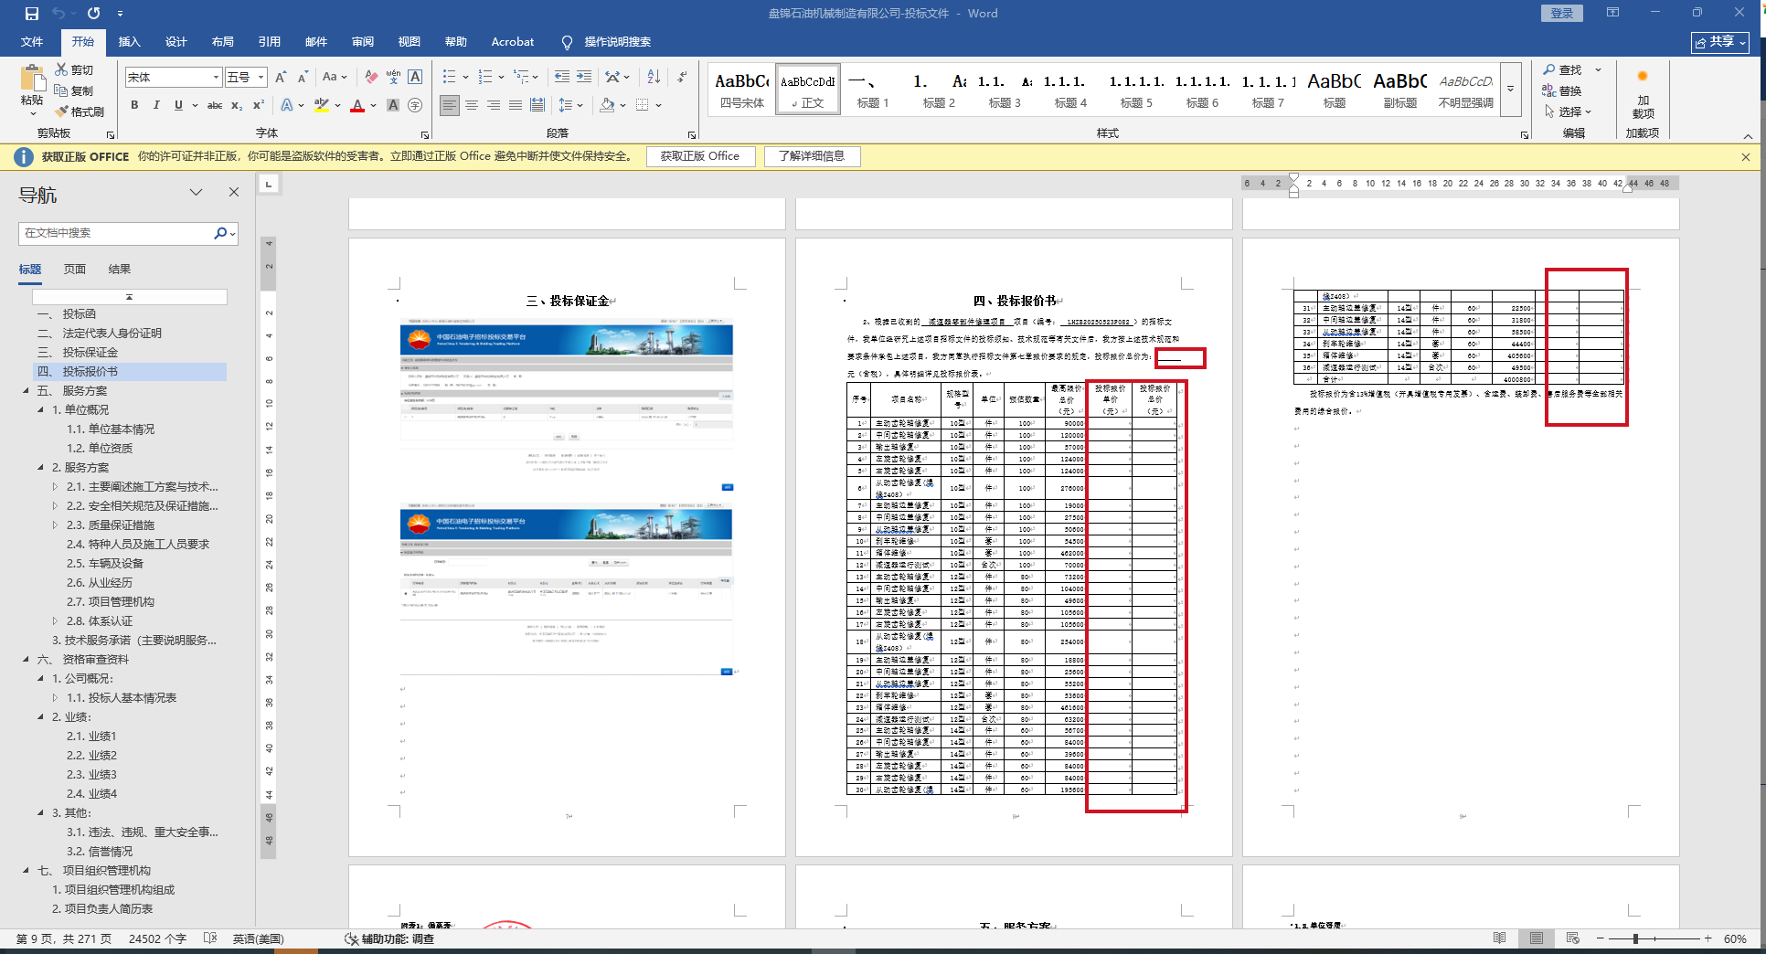Apply character shading
The width and height of the screenshot is (1766, 954).
point(393,105)
